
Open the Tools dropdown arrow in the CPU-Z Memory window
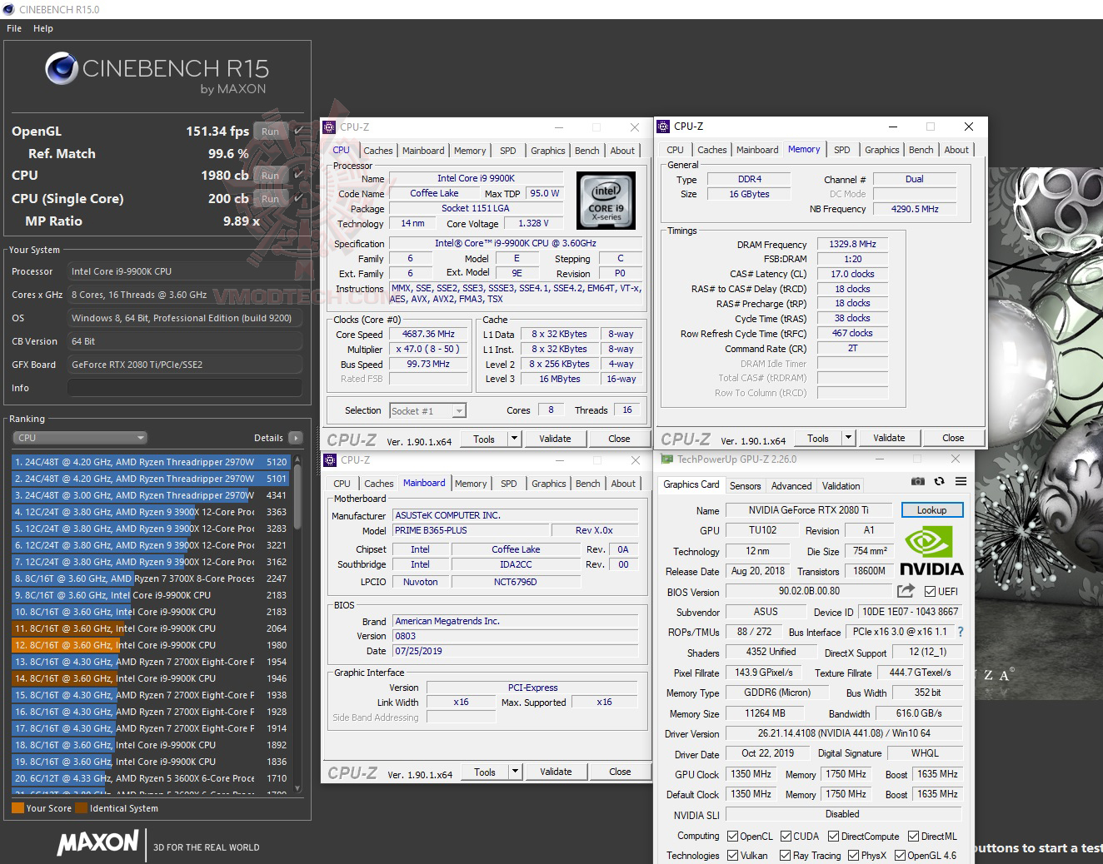coord(848,438)
